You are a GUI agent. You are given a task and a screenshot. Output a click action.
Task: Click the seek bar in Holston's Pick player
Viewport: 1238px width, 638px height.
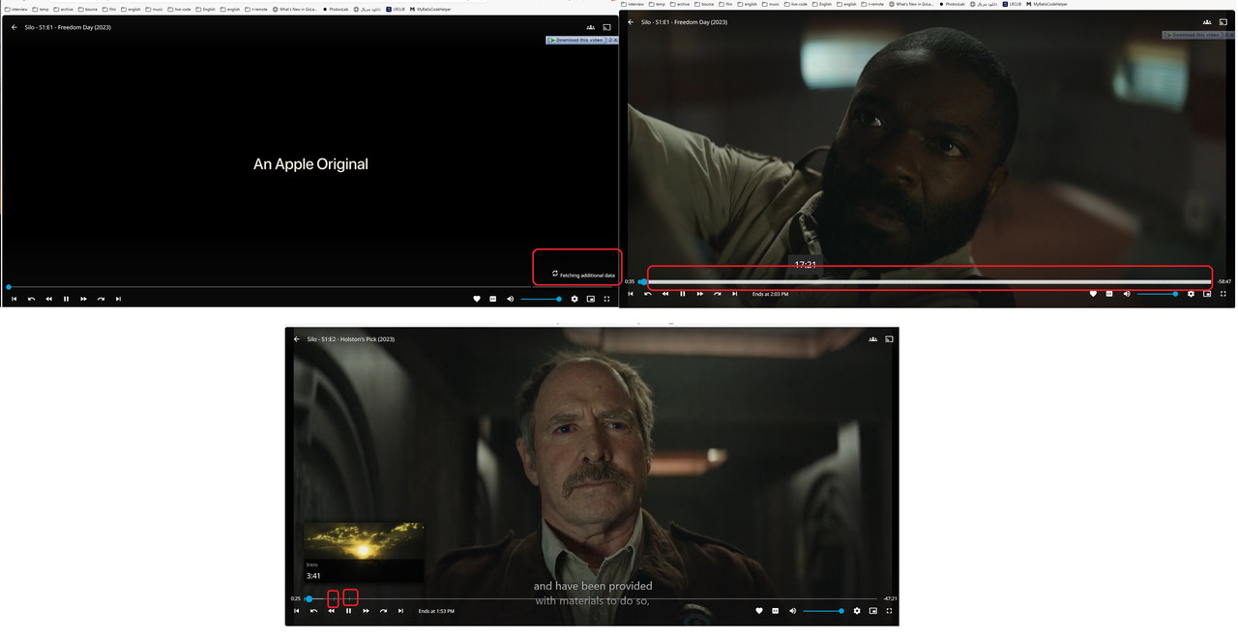tap(591, 599)
